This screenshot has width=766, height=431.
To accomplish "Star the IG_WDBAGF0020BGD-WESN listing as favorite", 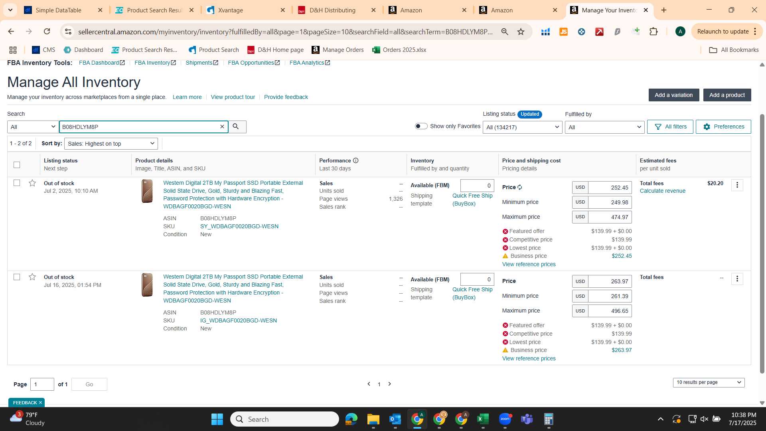I will tap(32, 277).
